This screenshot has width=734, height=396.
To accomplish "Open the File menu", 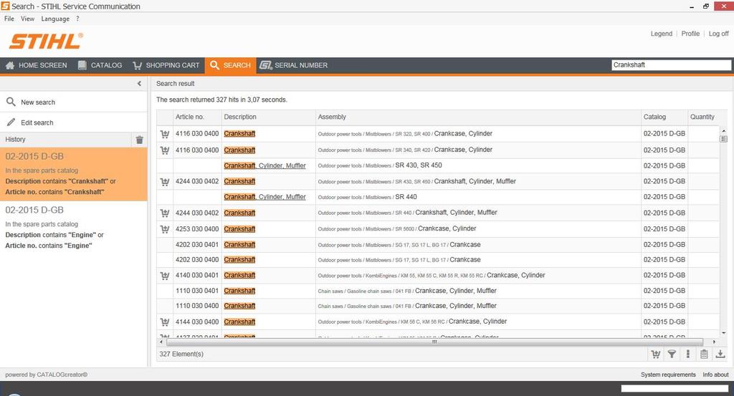I will (9, 19).
